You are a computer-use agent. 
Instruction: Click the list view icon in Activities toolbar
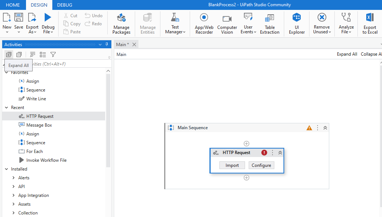(43, 55)
